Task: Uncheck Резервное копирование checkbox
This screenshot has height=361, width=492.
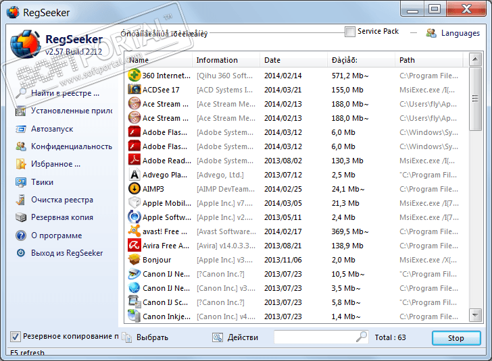Action: (x=16, y=337)
